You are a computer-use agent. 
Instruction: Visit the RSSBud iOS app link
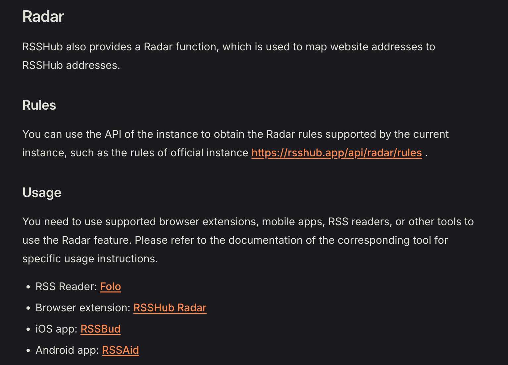[100, 329]
